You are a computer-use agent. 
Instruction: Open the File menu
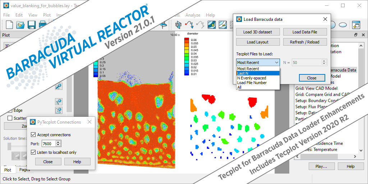[x=6, y=15]
